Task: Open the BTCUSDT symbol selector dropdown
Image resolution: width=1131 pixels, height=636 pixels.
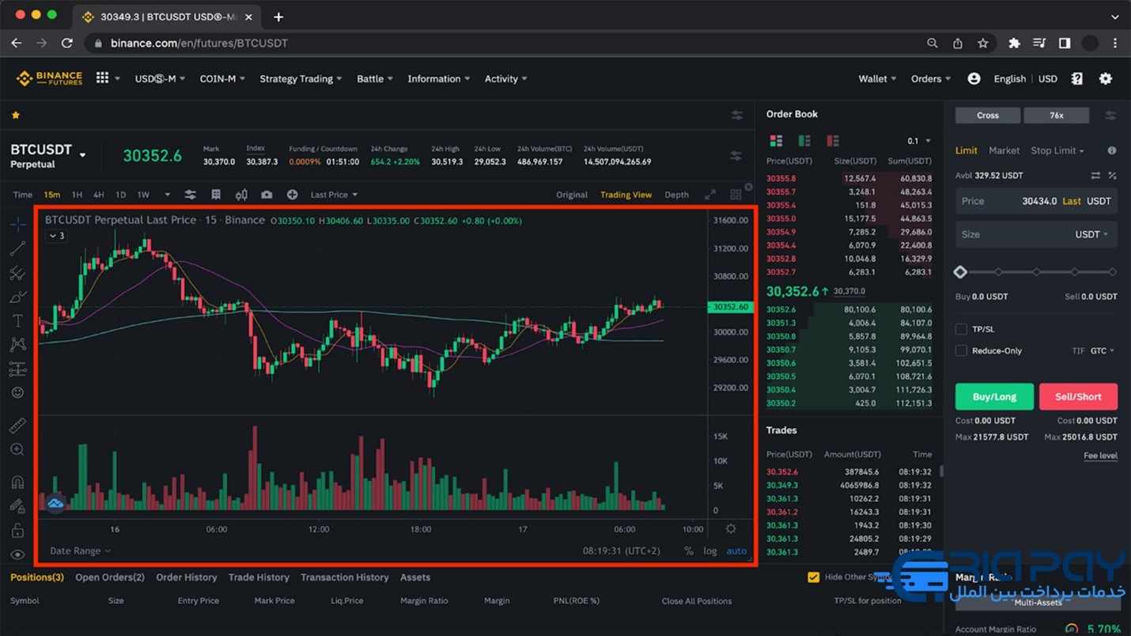Action: (82, 155)
